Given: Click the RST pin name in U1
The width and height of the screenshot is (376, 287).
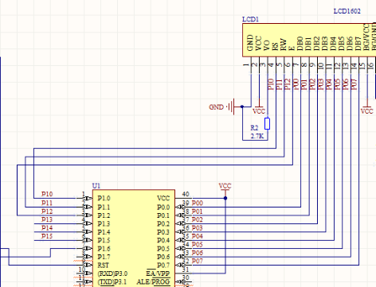Looking at the screenshot, I should point(103,266).
